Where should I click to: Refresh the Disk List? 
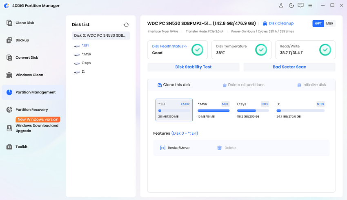[126, 25]
